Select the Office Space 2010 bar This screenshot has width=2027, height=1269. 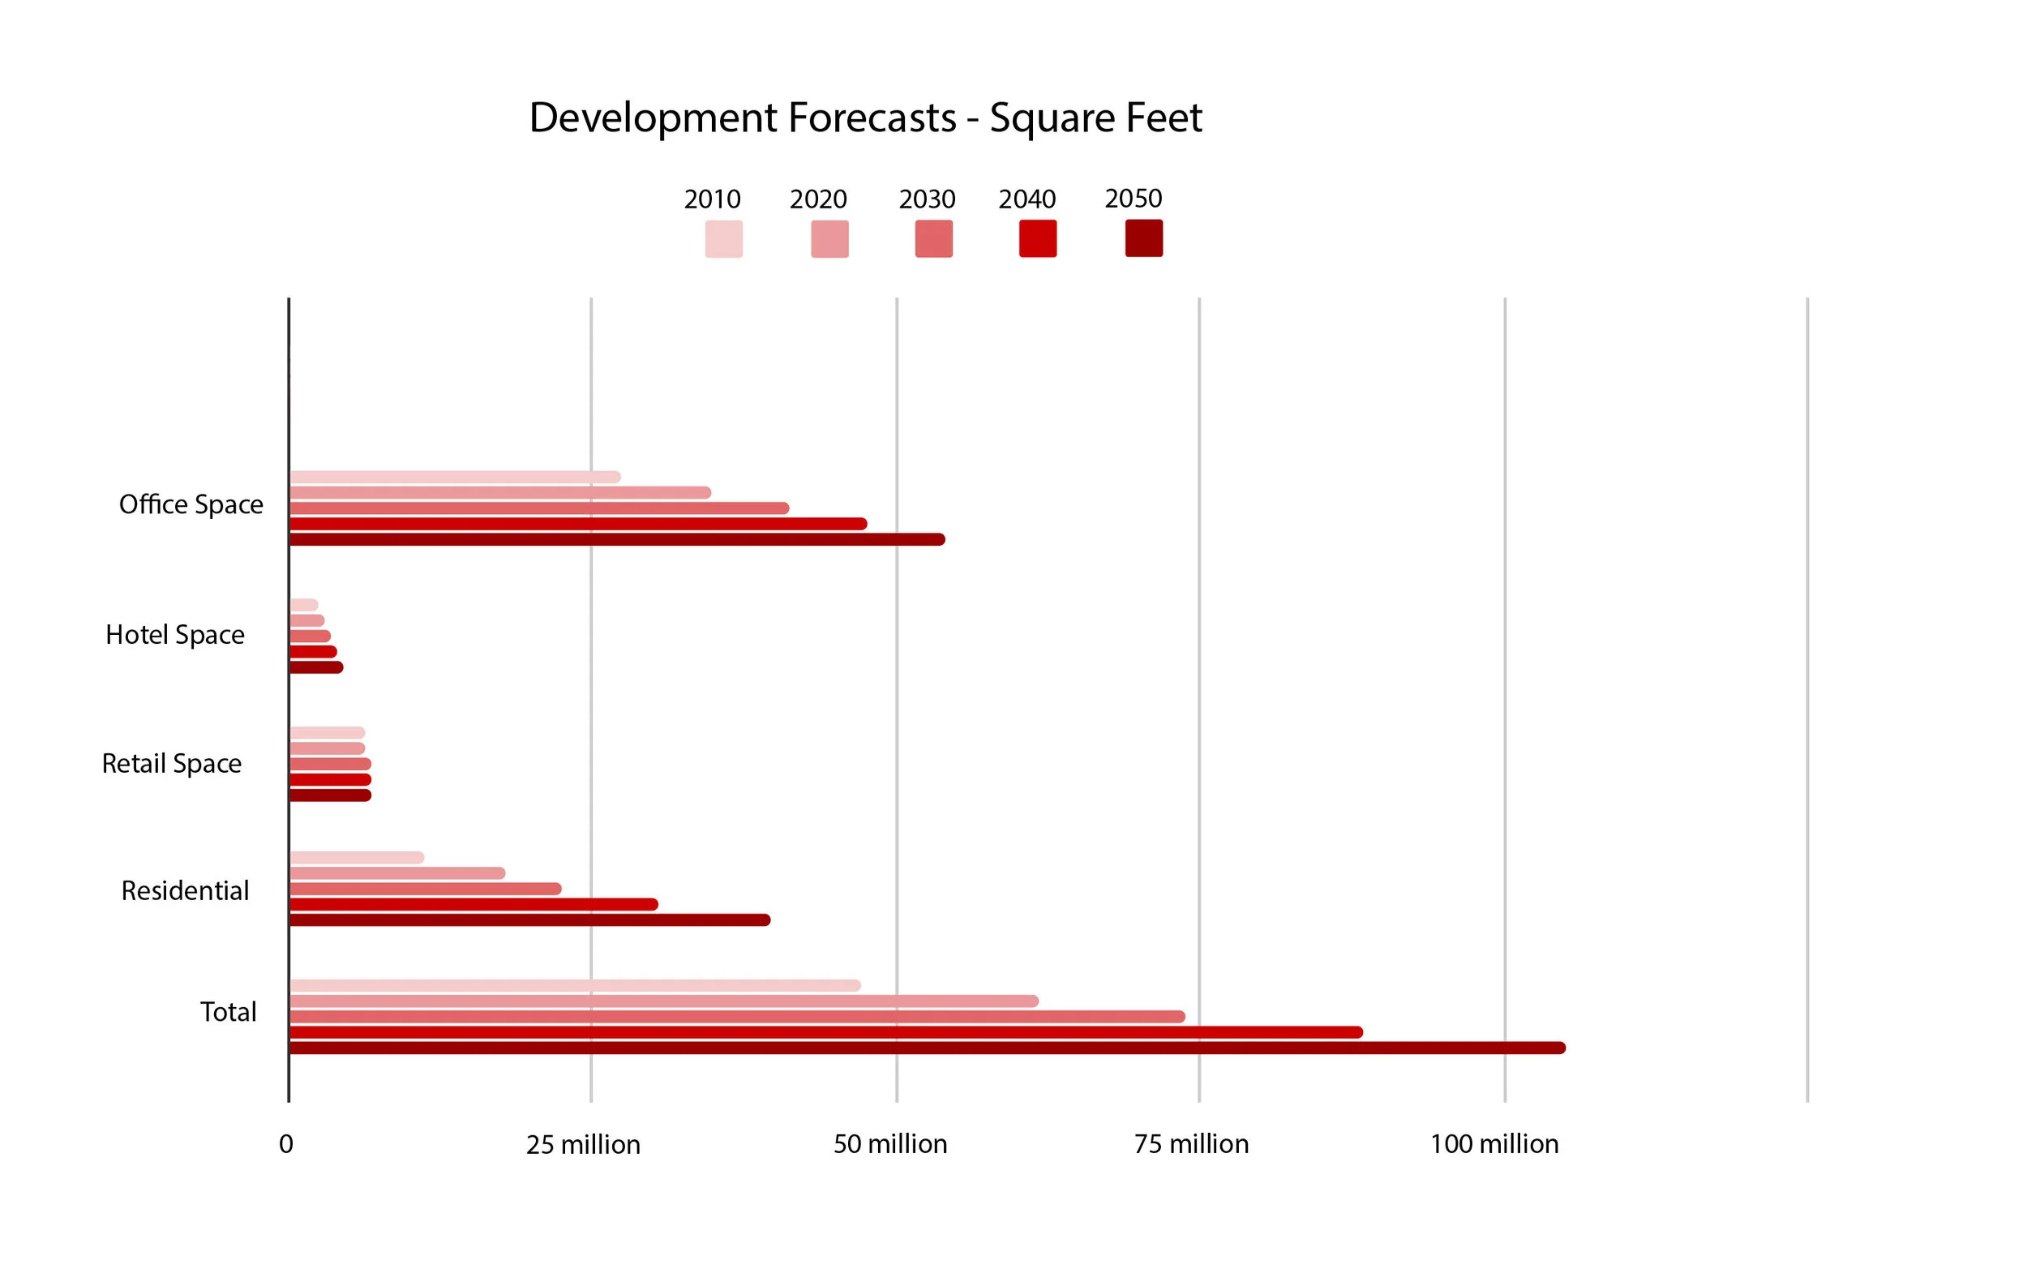pos(455,478)
